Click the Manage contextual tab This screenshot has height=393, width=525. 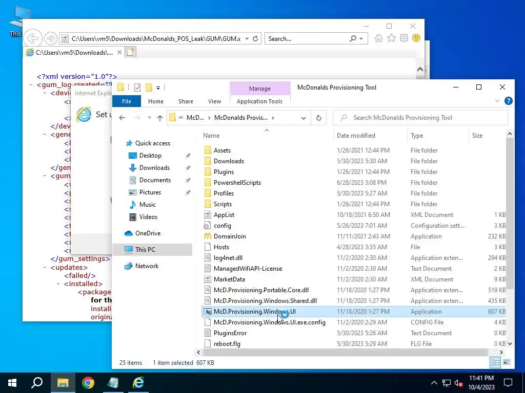tap(260, 89)
